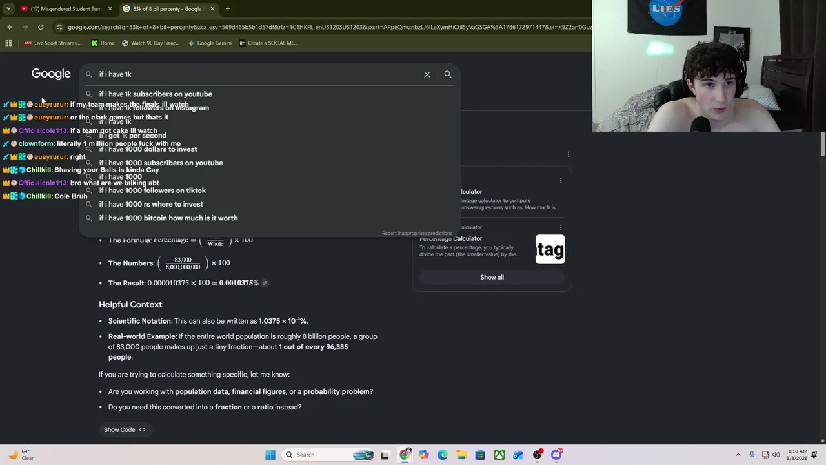826x465 pixels.
Task: Open OBS Studio from the taskbar
Action: pyautogui.click(x=538, y=455)
